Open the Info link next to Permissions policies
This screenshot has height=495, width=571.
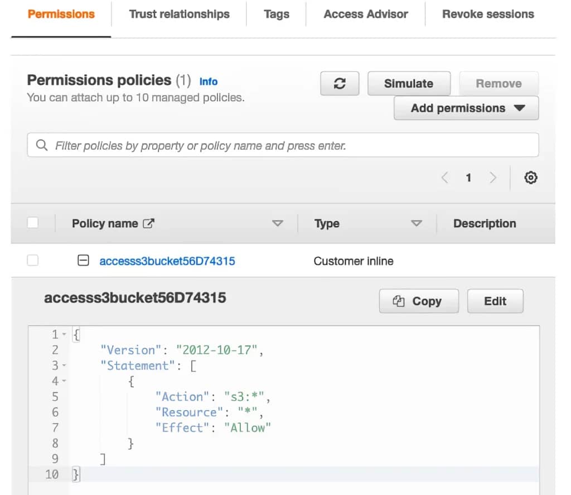coord(209,81)
